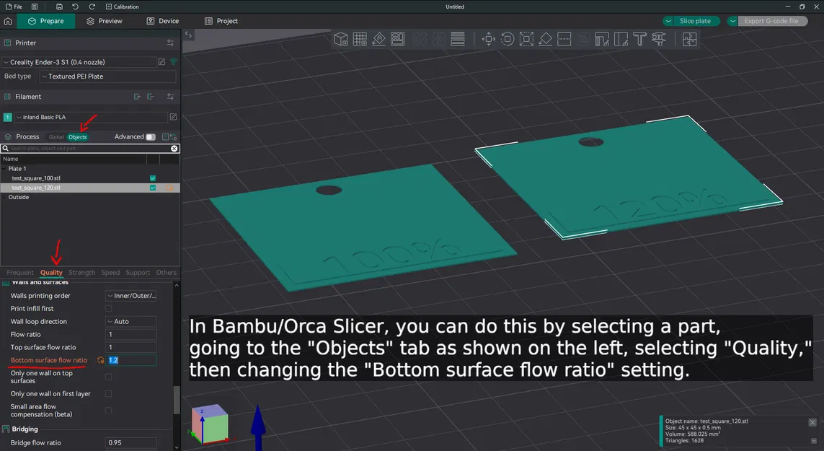
Task: Click the redo arrow icon
Action: click(x=92, y=6)
